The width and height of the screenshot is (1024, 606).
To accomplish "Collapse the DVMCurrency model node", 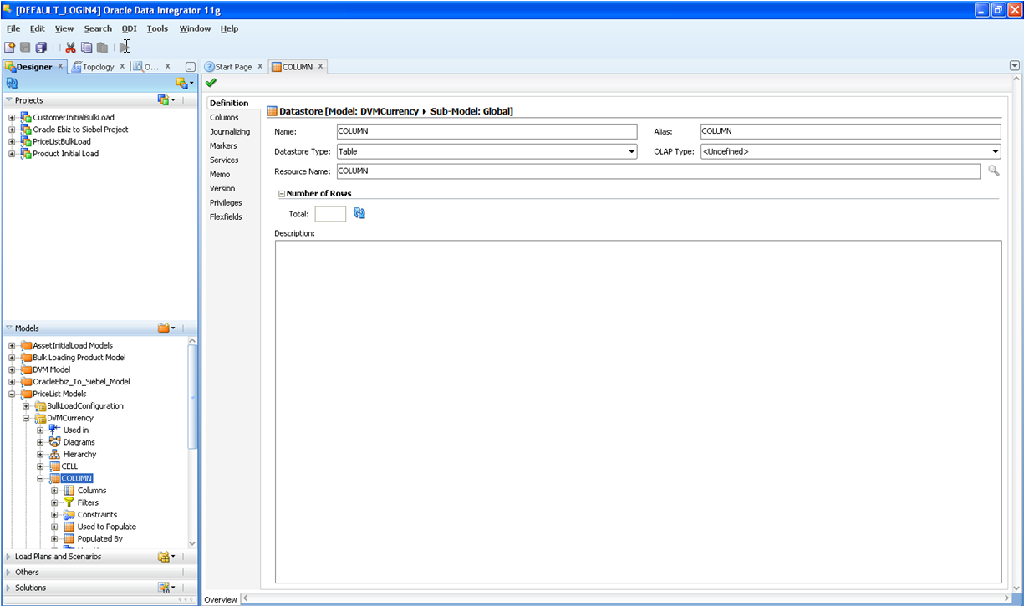I will click(26, 418).
